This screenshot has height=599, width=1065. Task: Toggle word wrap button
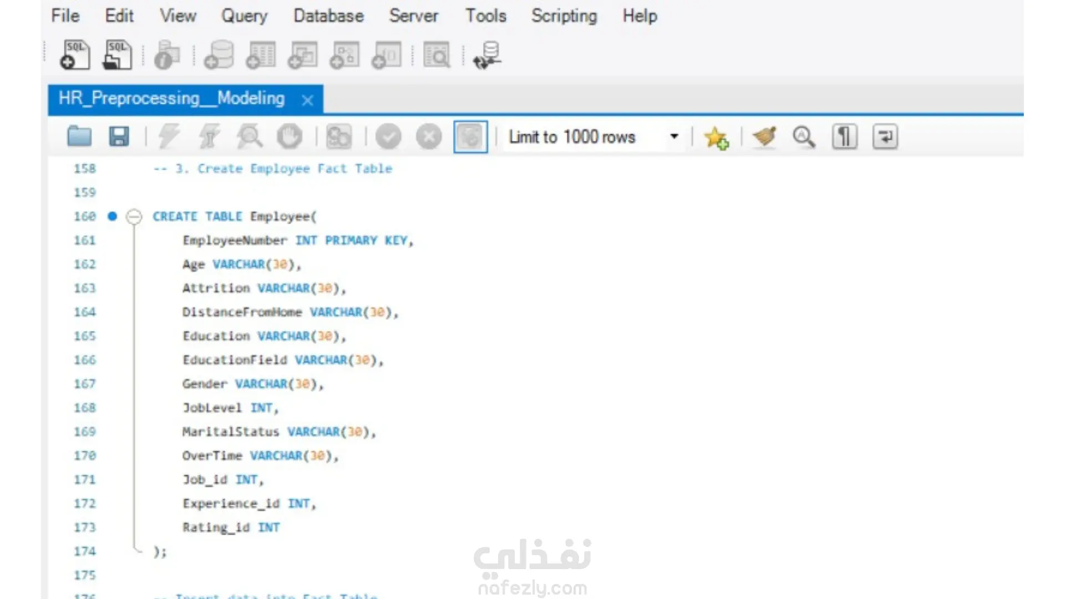tap(885, 136)
